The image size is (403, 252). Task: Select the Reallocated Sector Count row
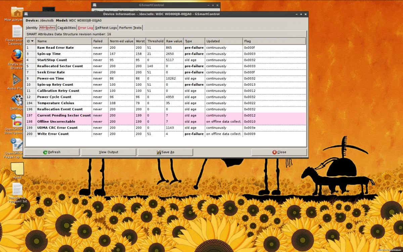point(166,66)
